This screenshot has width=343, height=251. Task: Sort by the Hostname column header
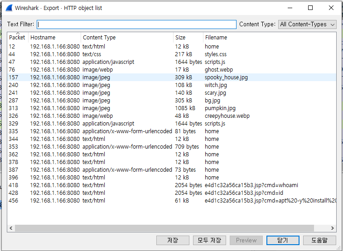pos(54,38)
